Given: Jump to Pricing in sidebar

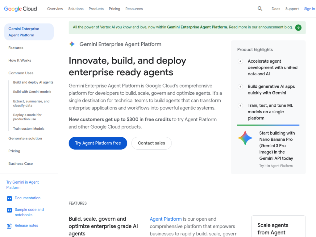Looking at the screenshot, I should pos(14,151).
